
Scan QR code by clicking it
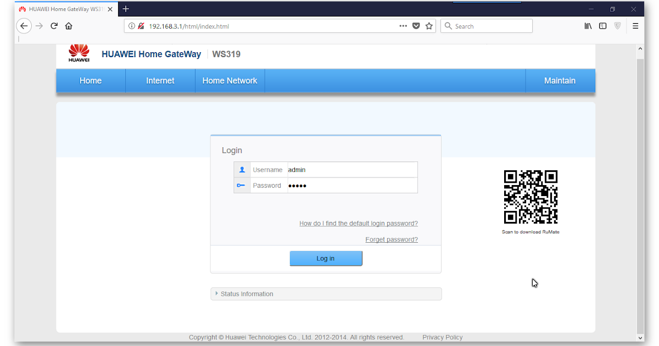[530, 196]
